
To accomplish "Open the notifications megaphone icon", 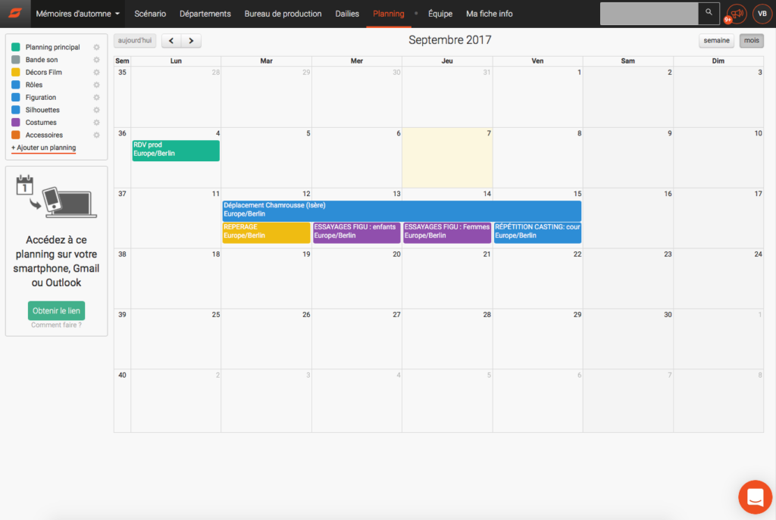I will pos(736,14).
